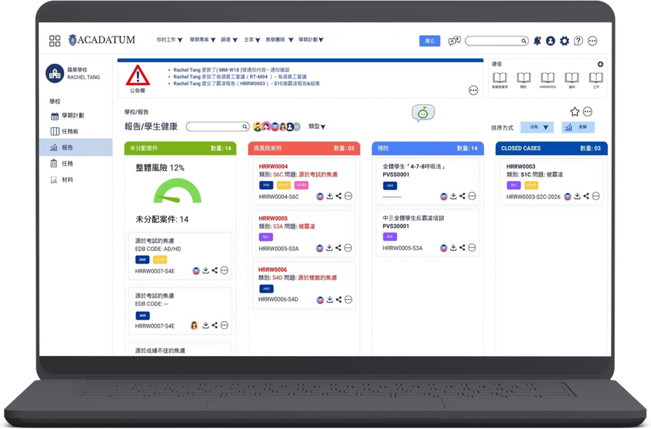Open the page ellipsis next to star
The image size is (651, 429).
point(588,112)
